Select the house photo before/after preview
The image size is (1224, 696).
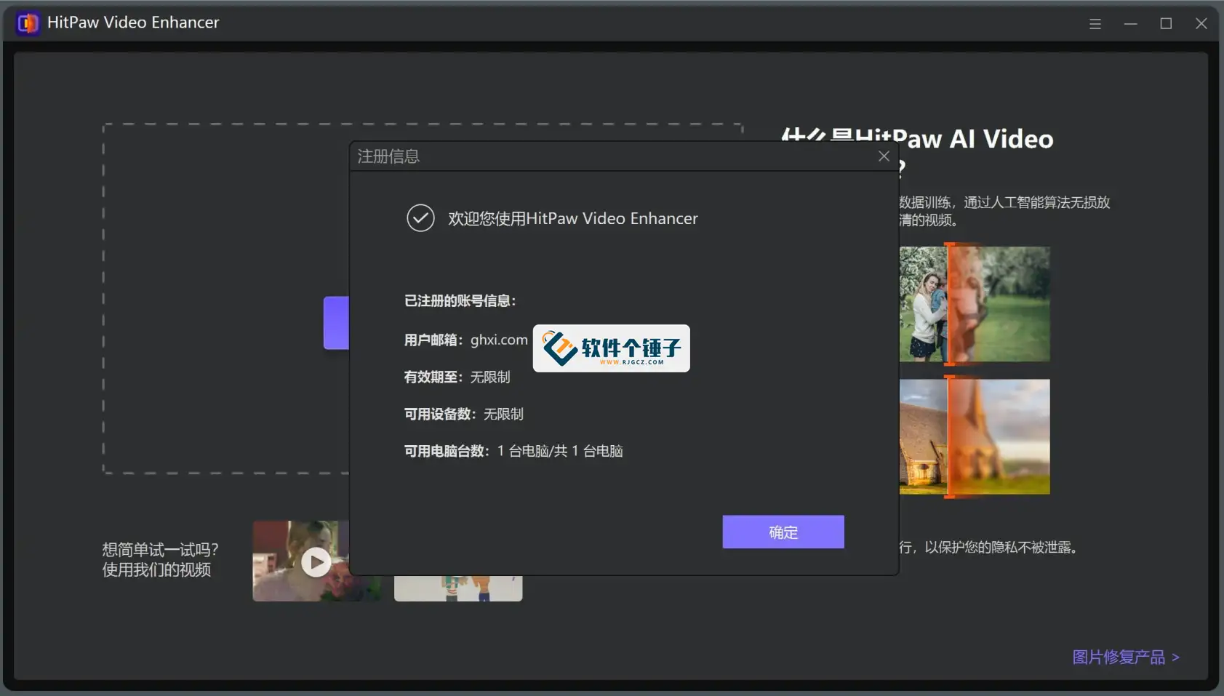tap(975, 436)
